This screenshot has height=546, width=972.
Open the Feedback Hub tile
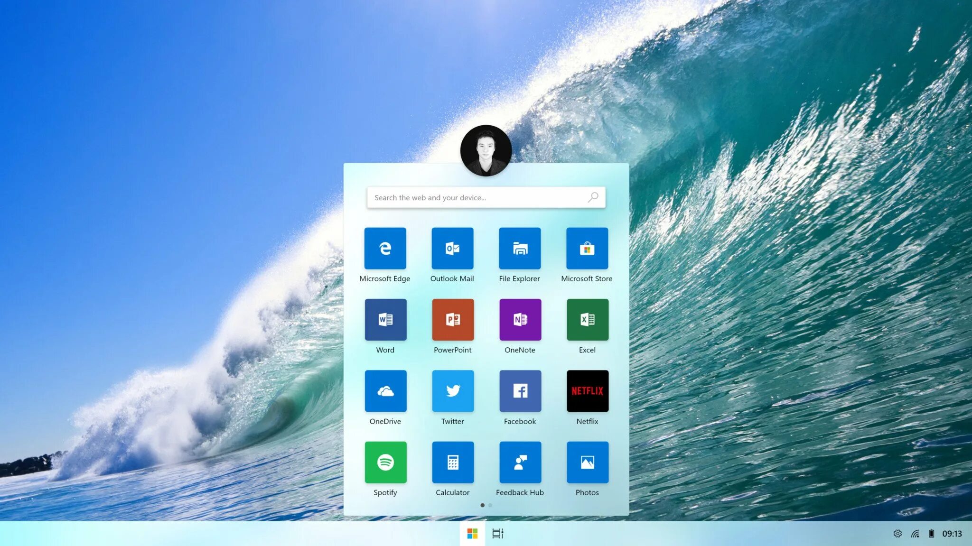point(520,462)
